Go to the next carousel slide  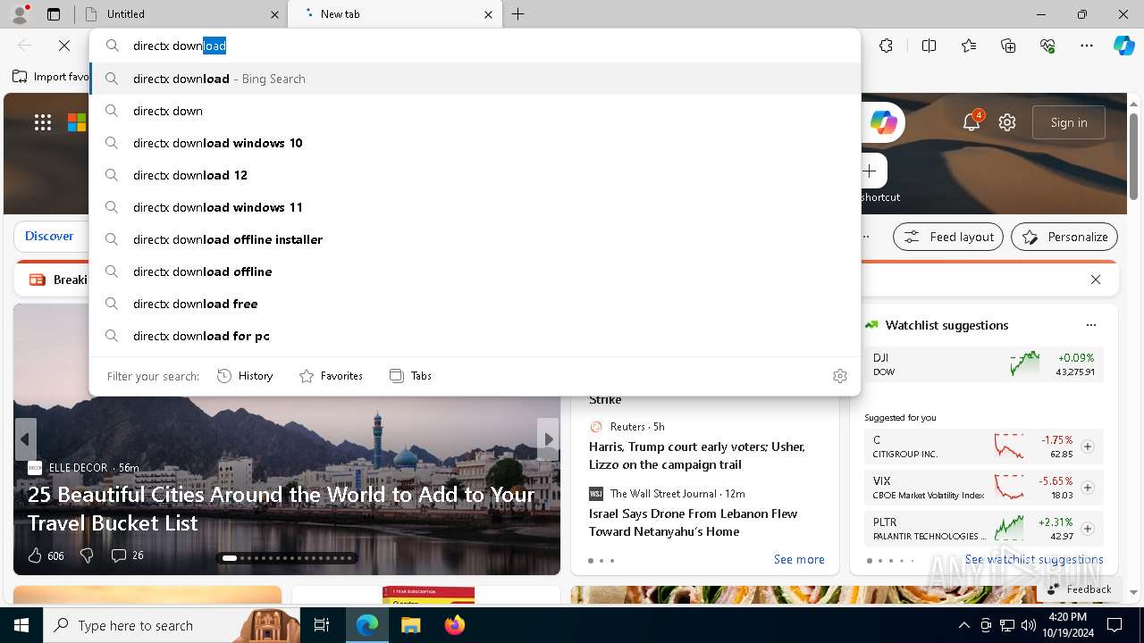click(549, 439)
